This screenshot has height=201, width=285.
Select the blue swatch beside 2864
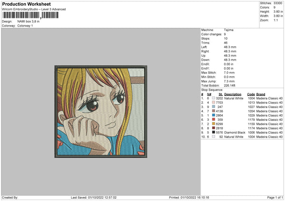[214, 115]
